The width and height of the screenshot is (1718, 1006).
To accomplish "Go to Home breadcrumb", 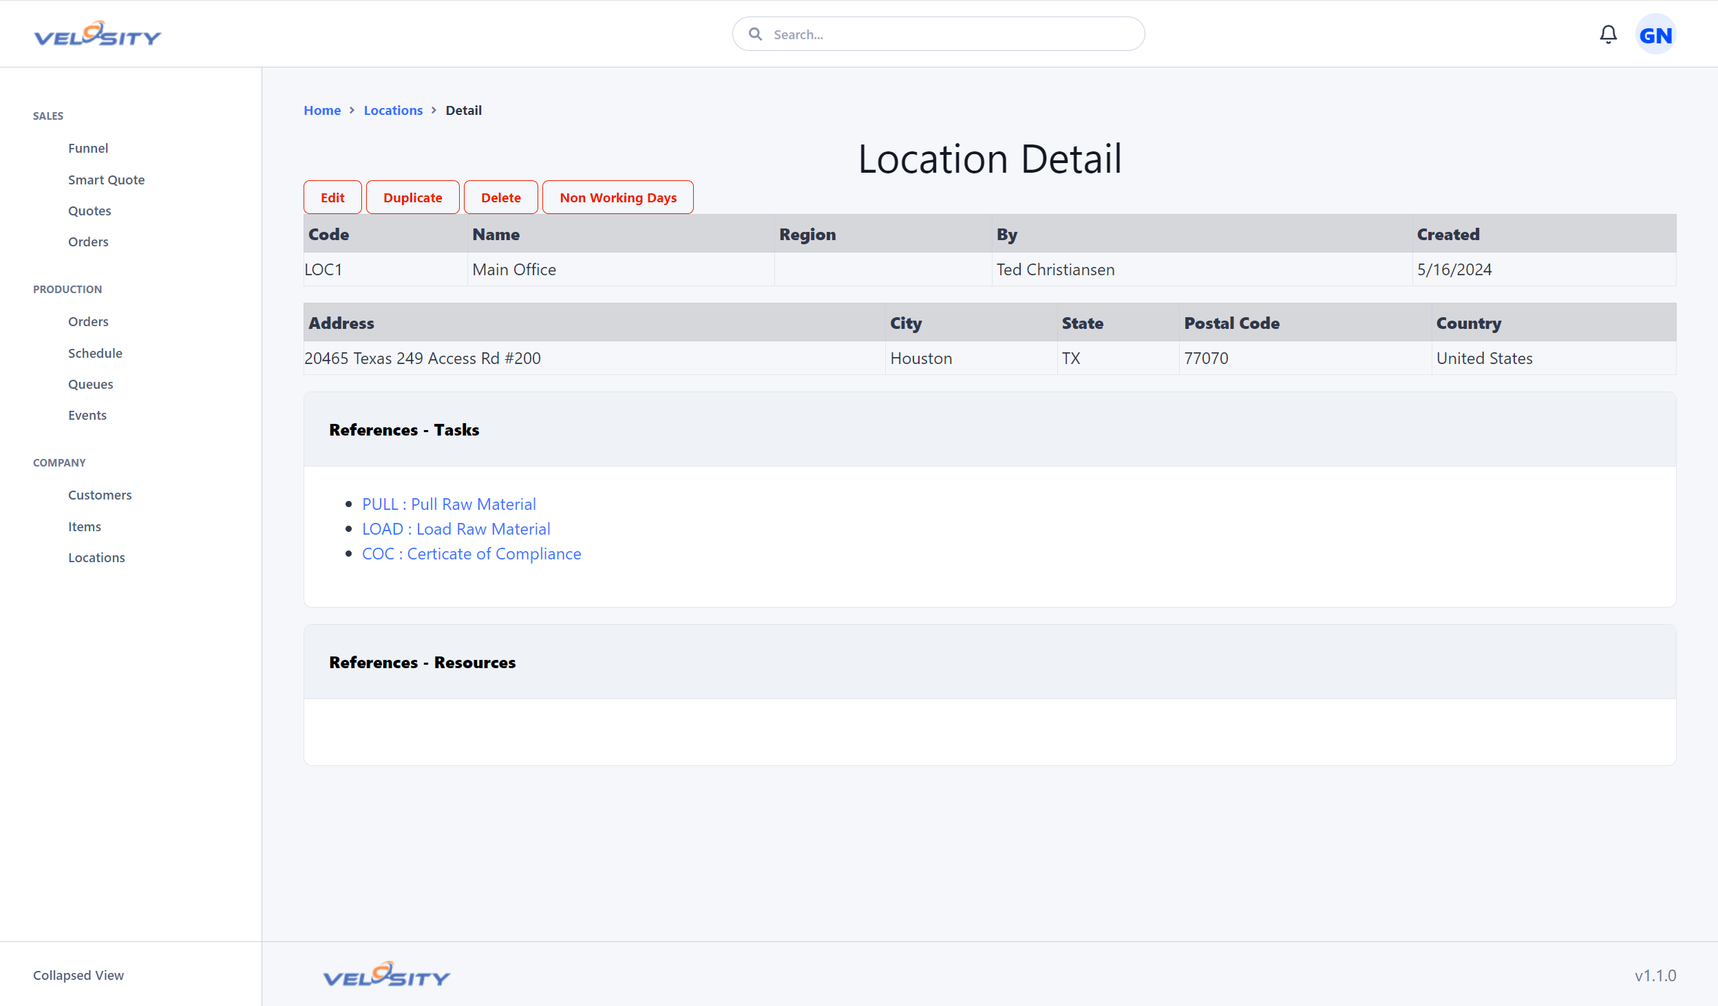I will tap(322, 110).
